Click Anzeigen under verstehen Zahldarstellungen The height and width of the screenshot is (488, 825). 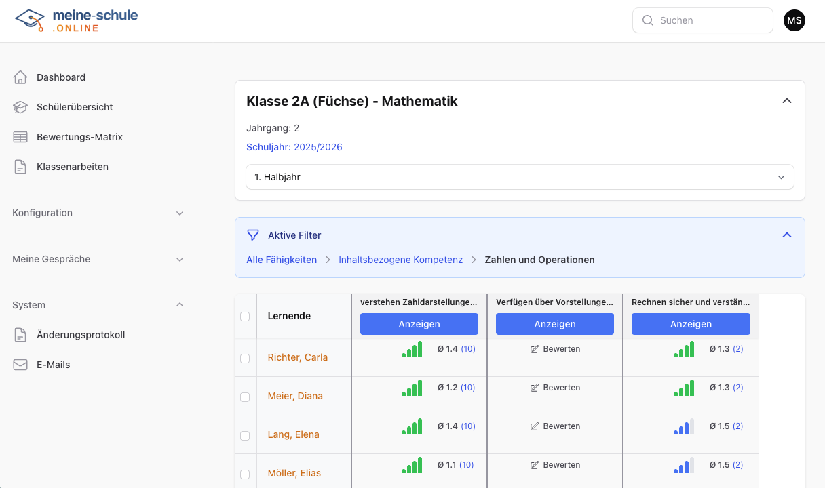[x=419, y=324]
